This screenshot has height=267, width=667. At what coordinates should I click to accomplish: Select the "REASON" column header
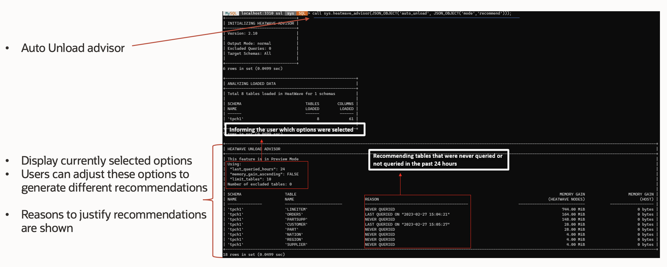pyautogui.click(x=372, y=199)
